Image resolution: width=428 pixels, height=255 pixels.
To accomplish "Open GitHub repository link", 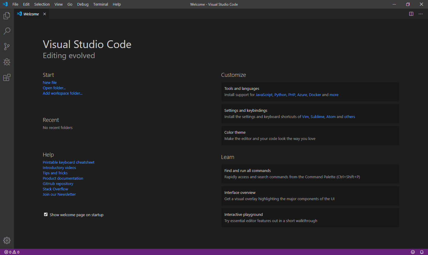I will [58, 184].
